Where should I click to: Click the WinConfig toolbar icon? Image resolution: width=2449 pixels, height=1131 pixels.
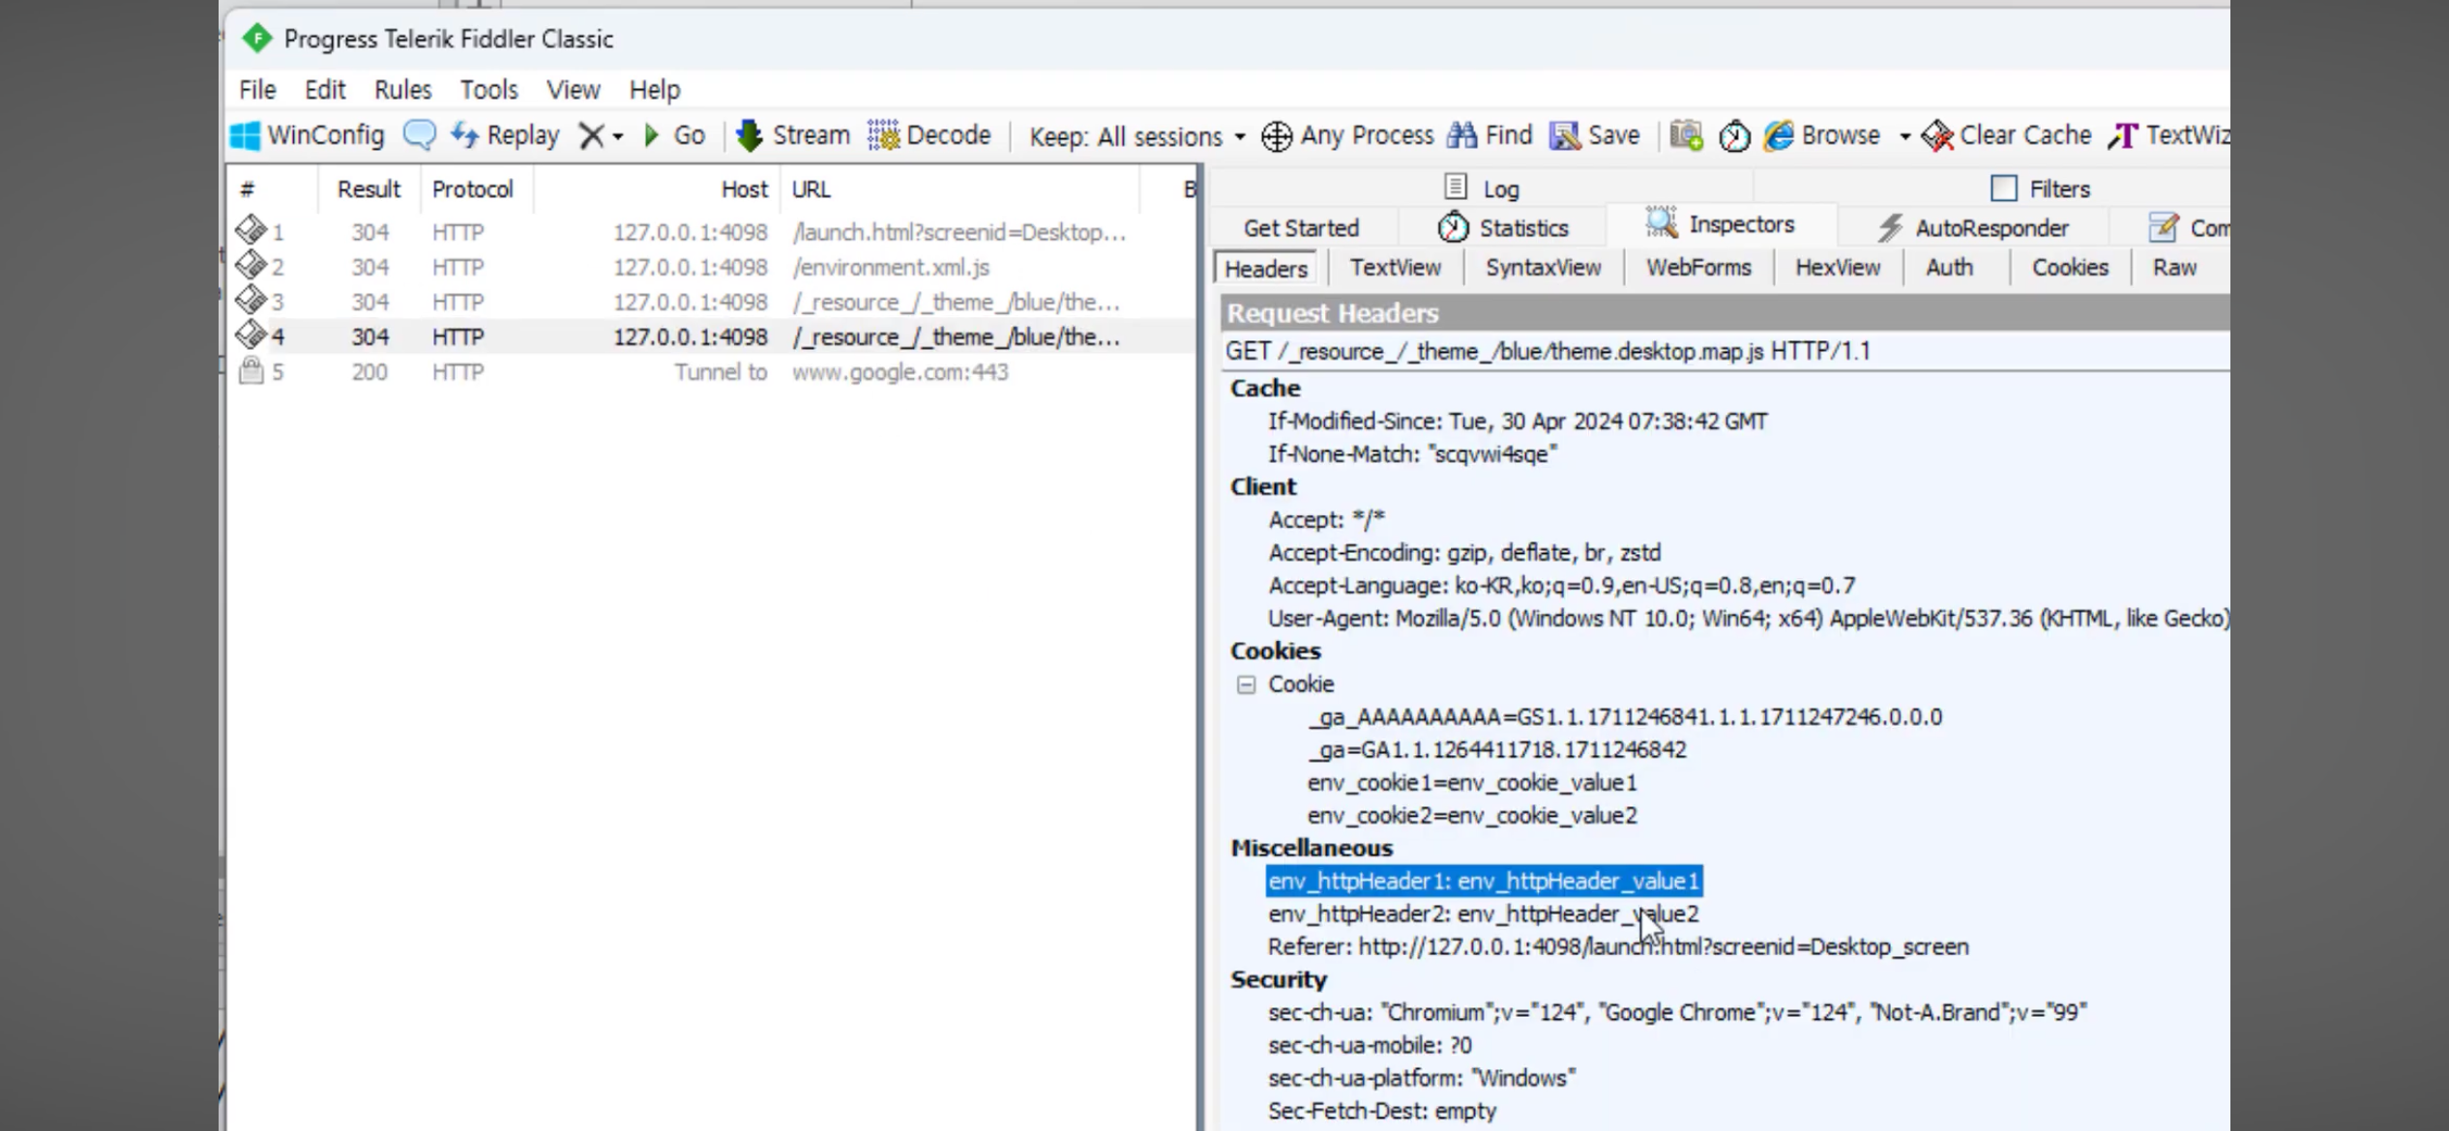(246, 135)
